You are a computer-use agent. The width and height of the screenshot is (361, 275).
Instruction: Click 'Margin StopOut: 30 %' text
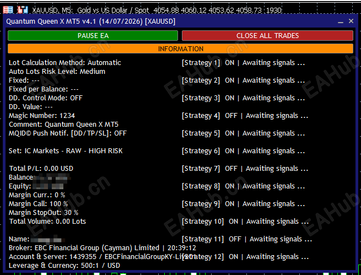(x=44, y=213)
